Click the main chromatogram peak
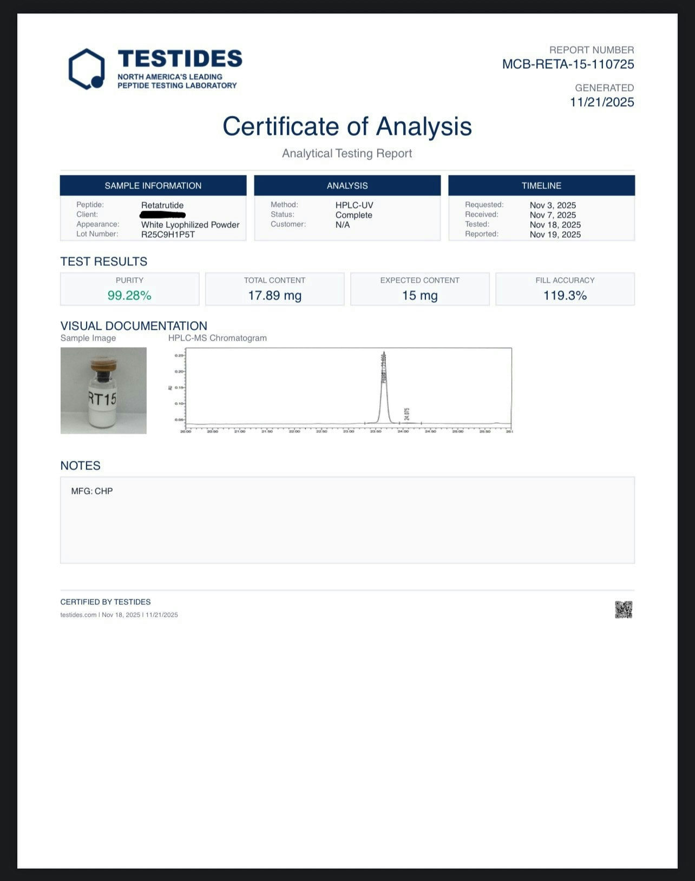Screen dimensions: 695x881 (x=384, y=387)
